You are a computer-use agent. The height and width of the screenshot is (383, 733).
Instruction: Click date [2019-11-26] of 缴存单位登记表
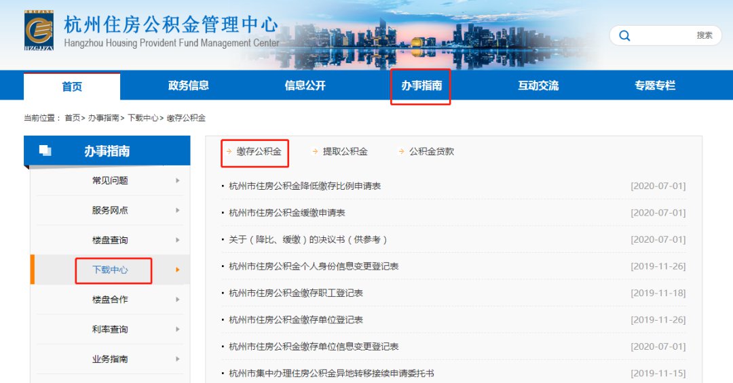(x=658, y=319)
